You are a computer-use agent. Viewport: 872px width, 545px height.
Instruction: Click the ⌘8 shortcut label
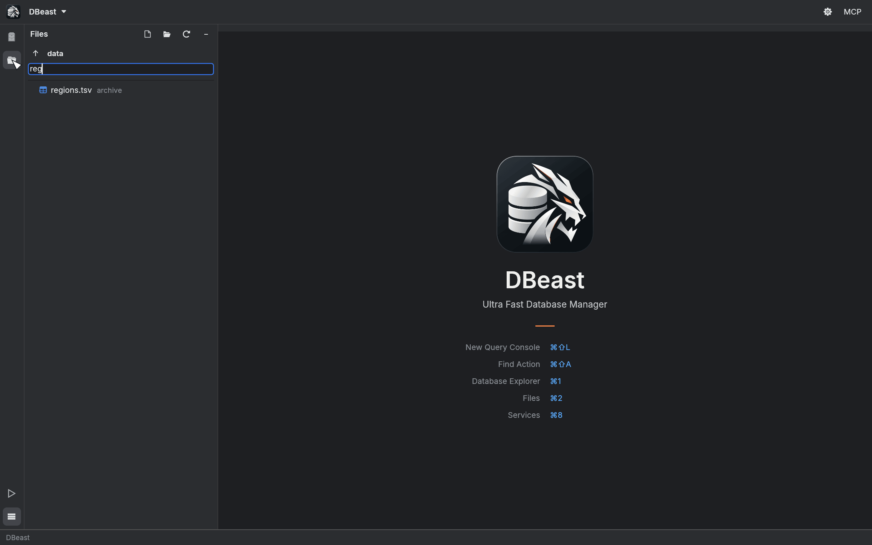[556, 415]
